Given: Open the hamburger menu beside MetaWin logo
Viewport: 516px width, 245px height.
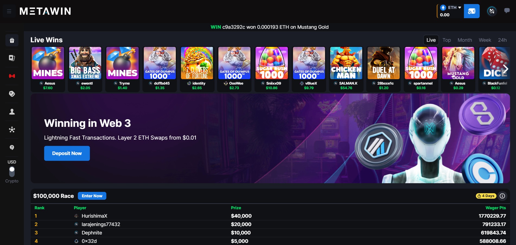Looking at the screenshot, I should click(x=9, y=11).
